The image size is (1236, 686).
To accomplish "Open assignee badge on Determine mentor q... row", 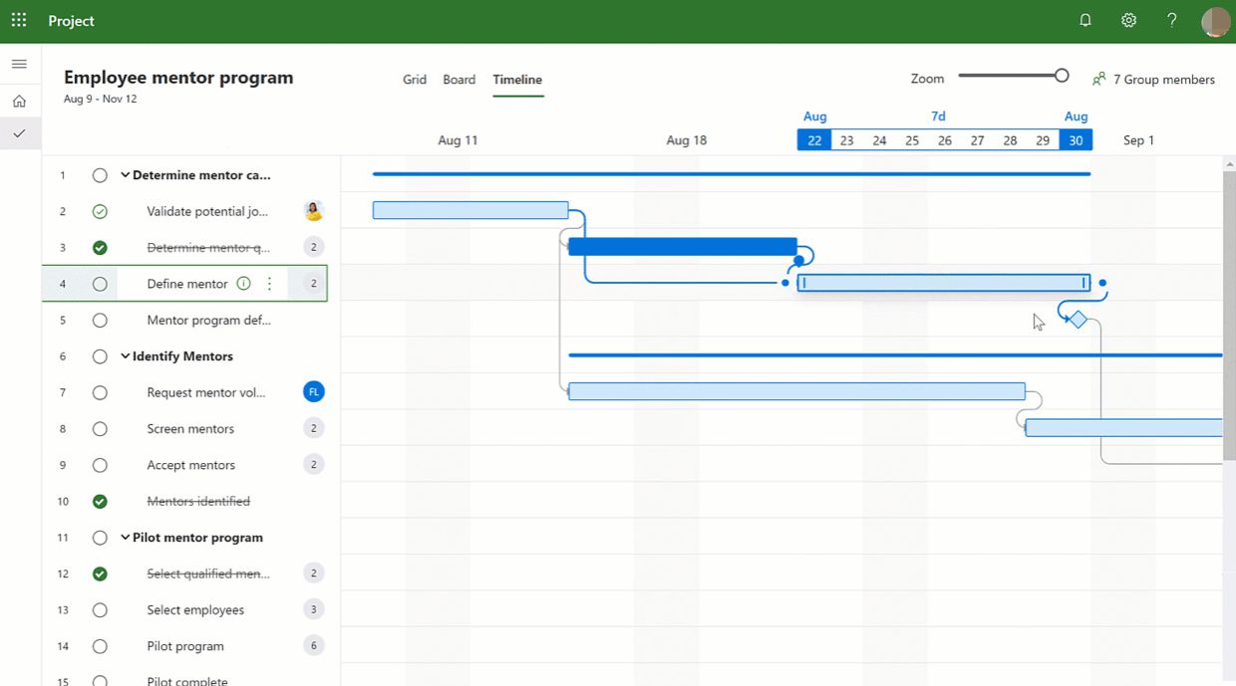I will tap(314, 247).
